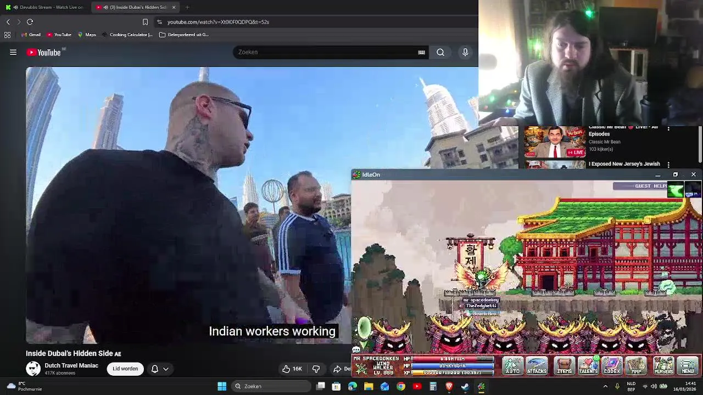Open Steam from the taskbar
Screen dimensions: 703x395
(465, 386)
